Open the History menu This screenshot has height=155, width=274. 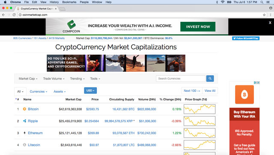54,2
